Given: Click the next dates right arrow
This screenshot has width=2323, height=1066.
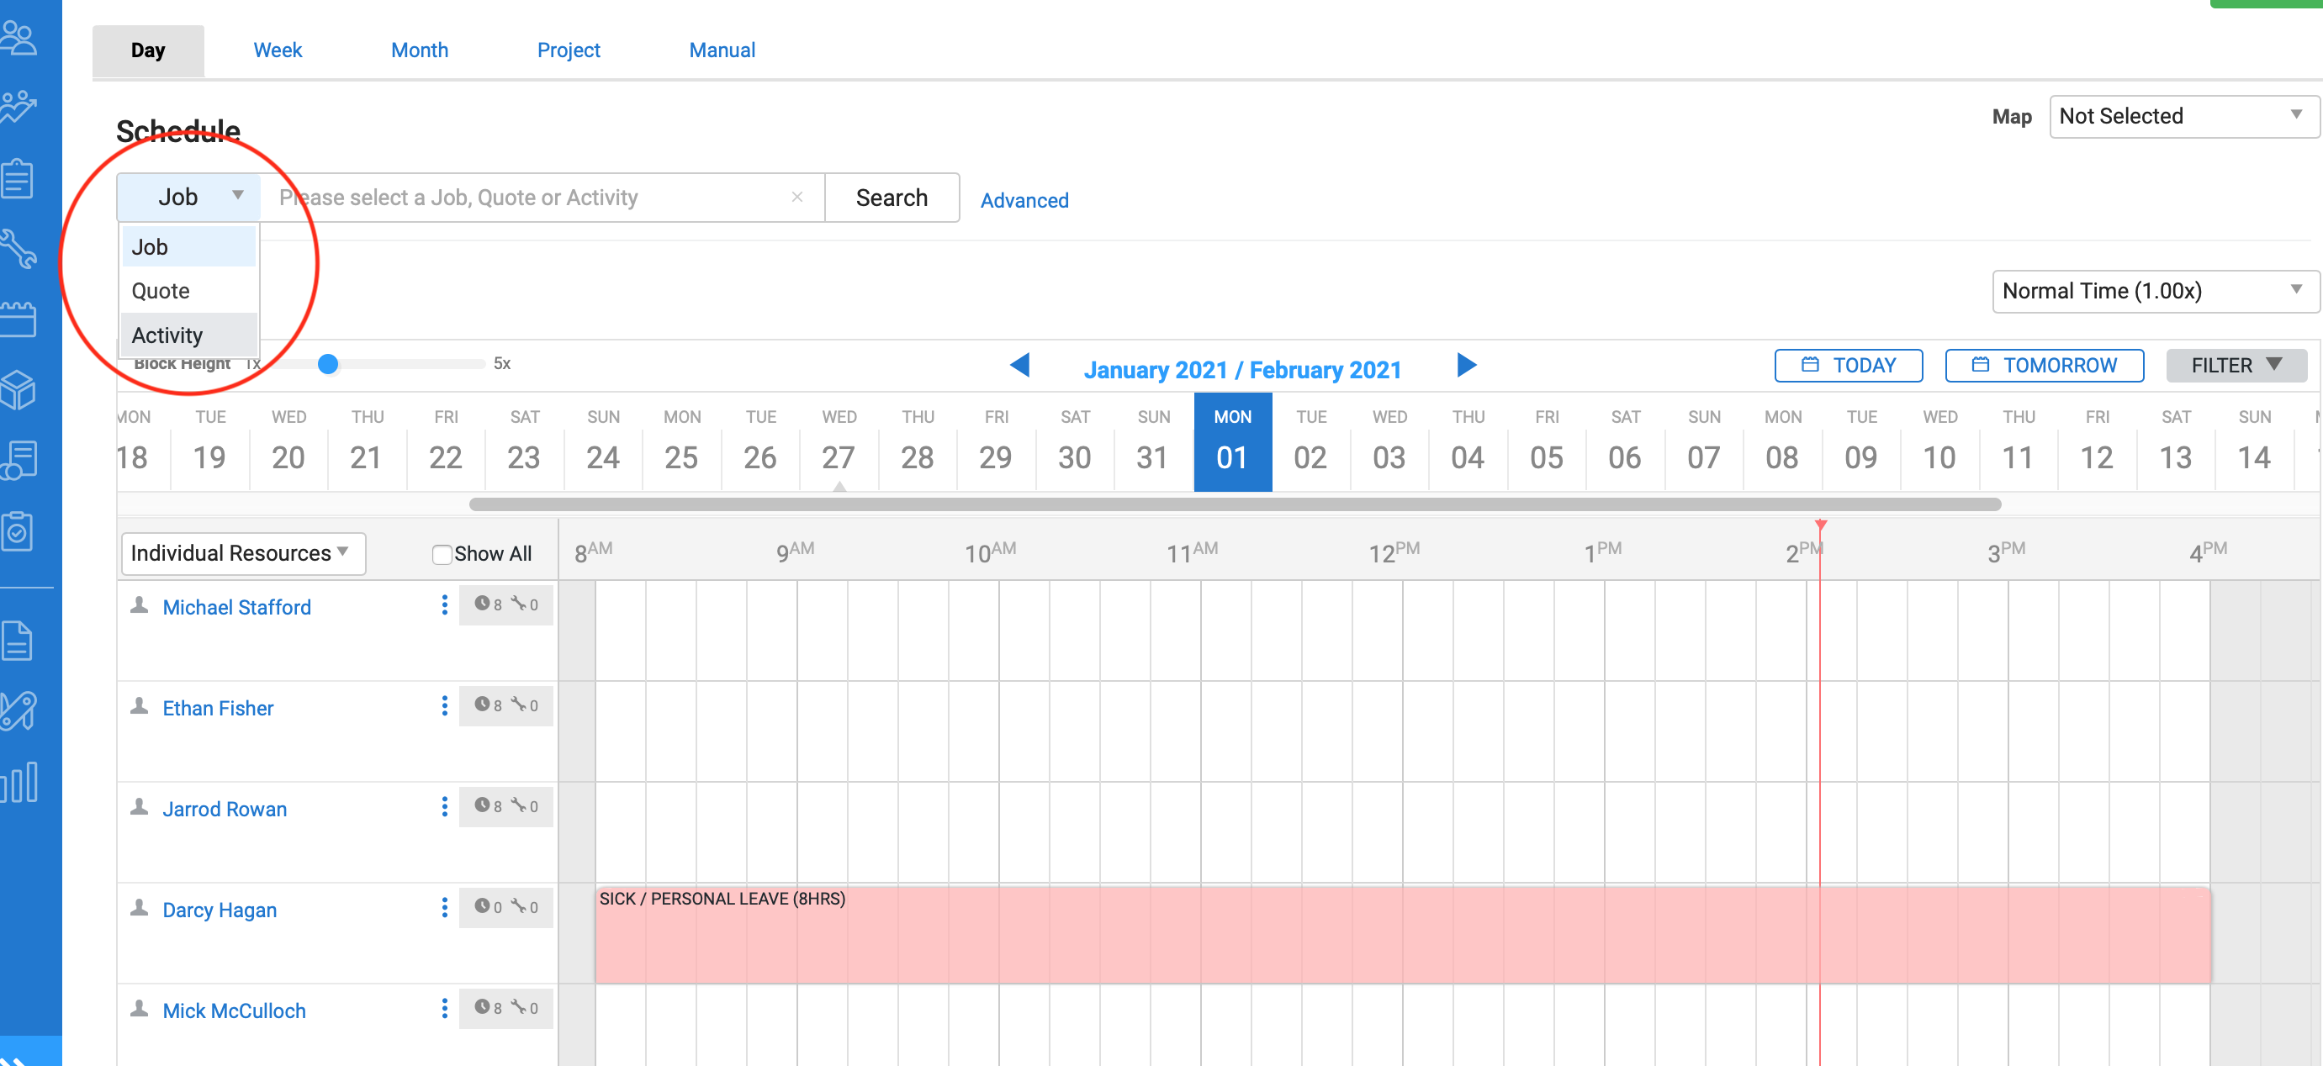Looking at the screenshot, I should (x=1466, y=366).
